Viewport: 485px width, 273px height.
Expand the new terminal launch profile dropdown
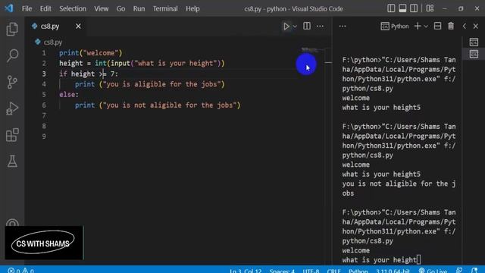(426, 27)
